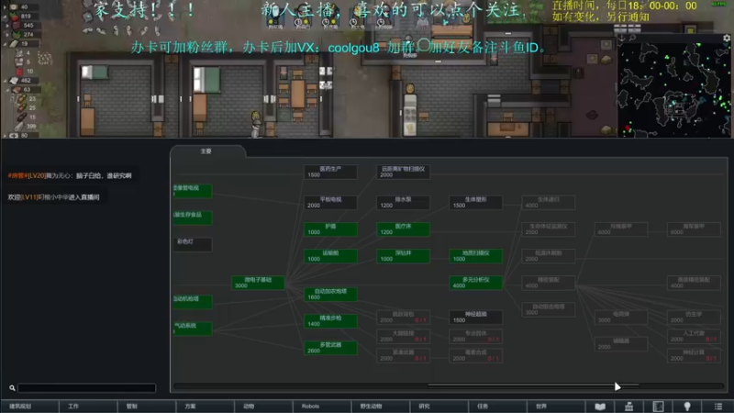This screenshot has height=413, width=734.
Task: Open the 动物 animals tab
Action: 263,406
